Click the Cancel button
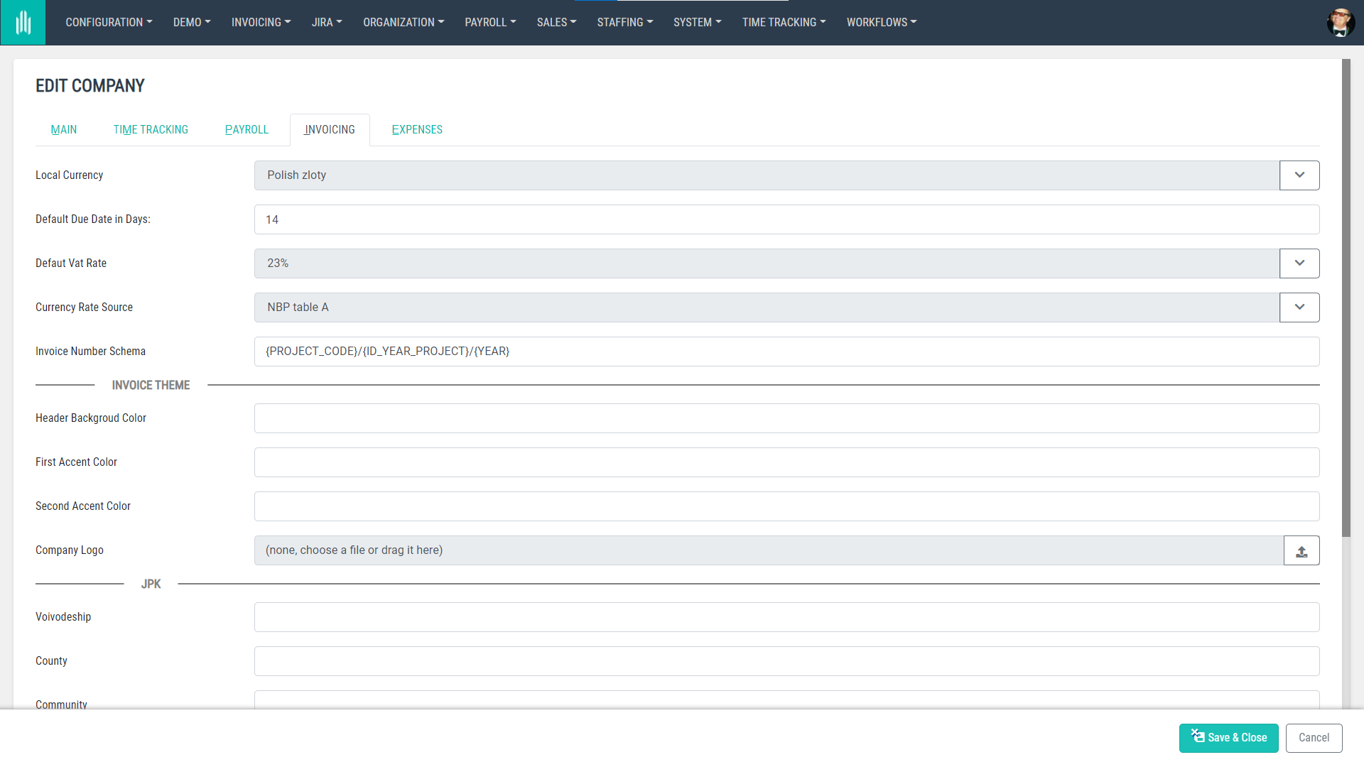This screenshot has height=767, width=1364. pyautogui.click(x=1314, y=738)
